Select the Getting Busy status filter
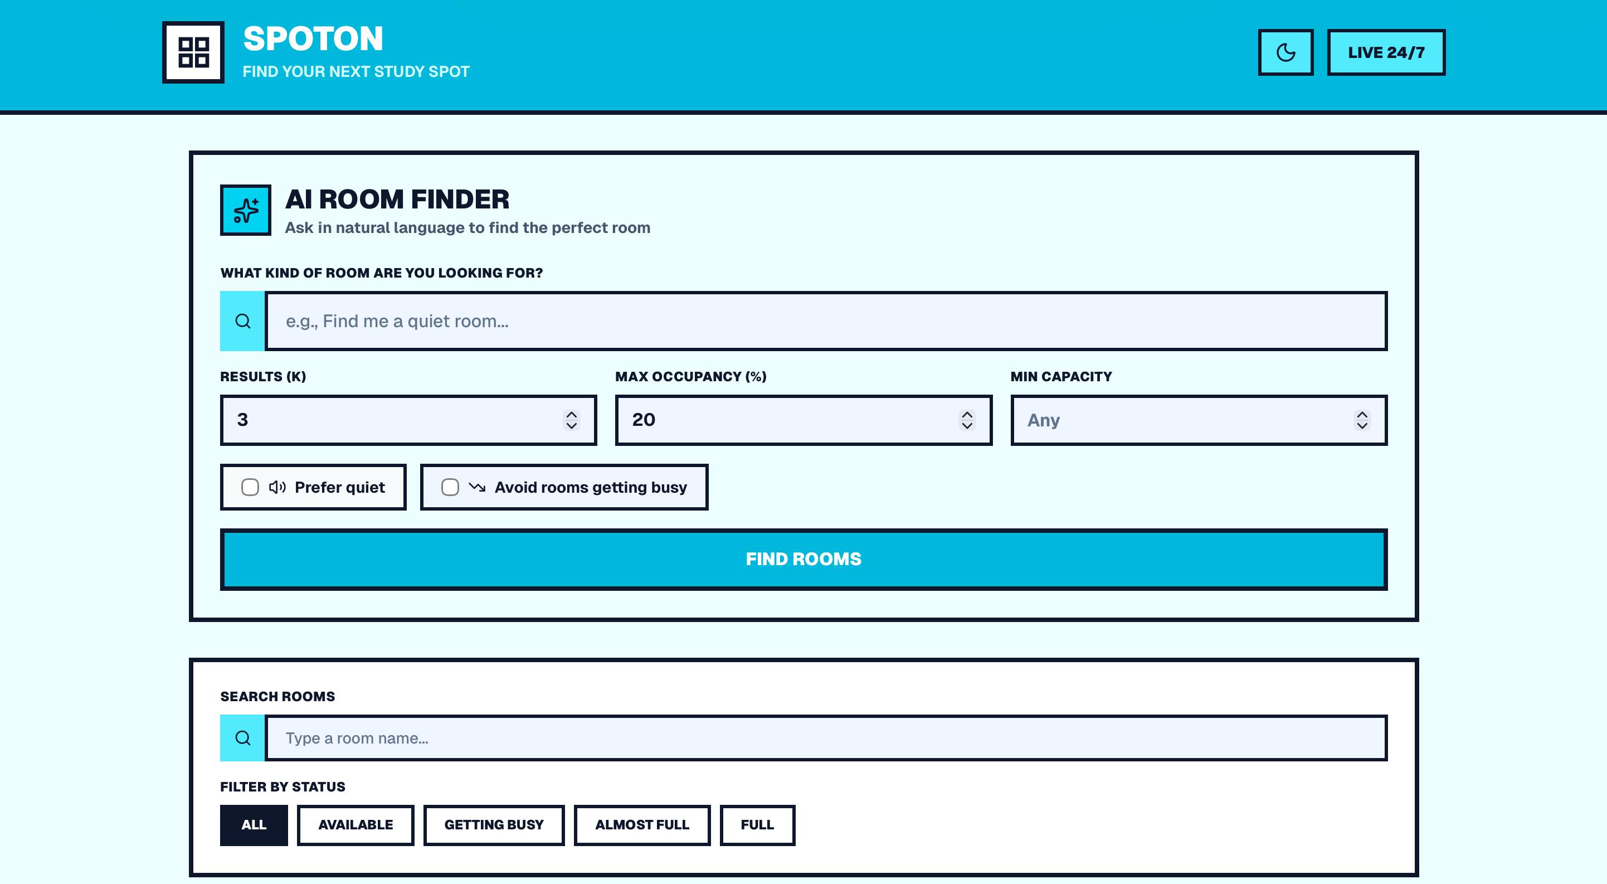1607x884 pixels. click(x=494, y=825)
